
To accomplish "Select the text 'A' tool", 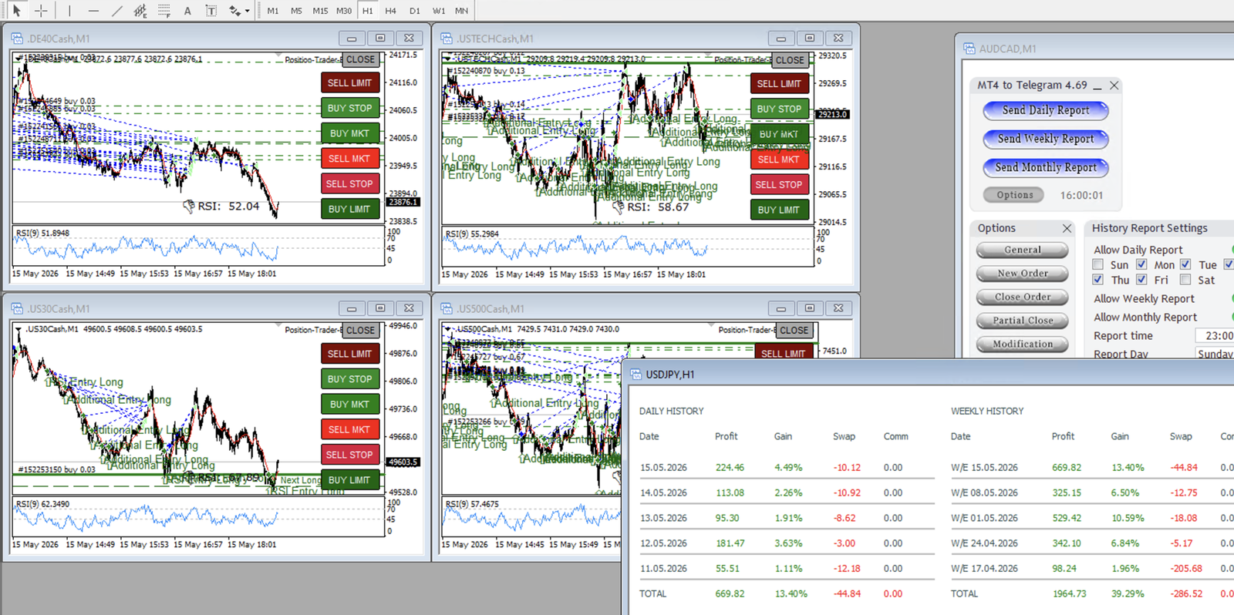I will click(x=187, y=11).
